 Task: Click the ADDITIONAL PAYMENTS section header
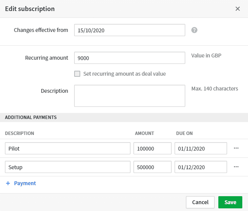click(x=31, y=117)
